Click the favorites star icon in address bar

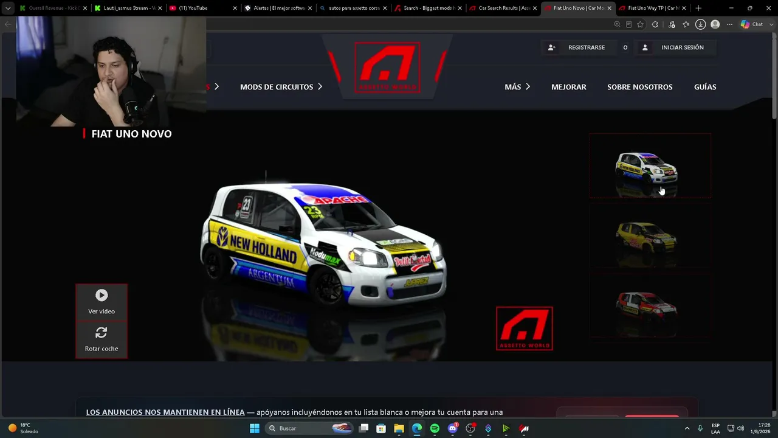pos(640,24)
